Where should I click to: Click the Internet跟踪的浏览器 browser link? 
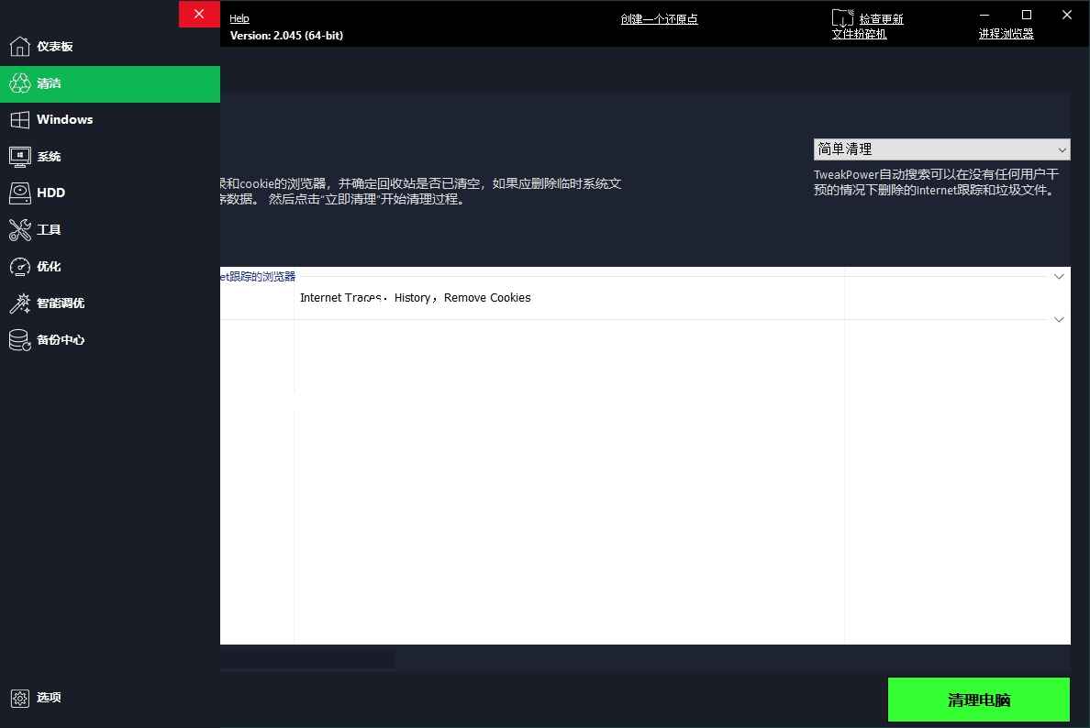tap(258, 276)
